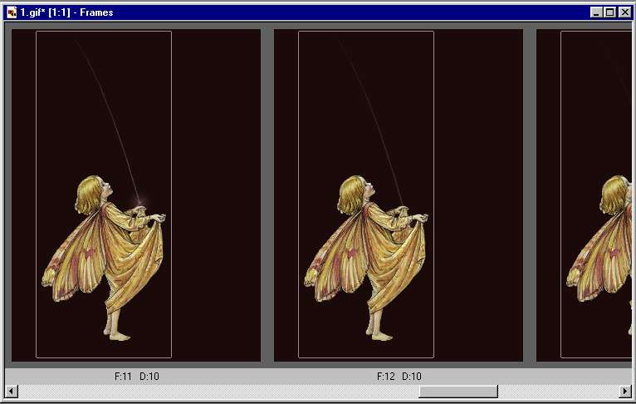Screen dimensions: 636x404
Task: Select frame 11 fairy thumbnail
Action: 136,195
